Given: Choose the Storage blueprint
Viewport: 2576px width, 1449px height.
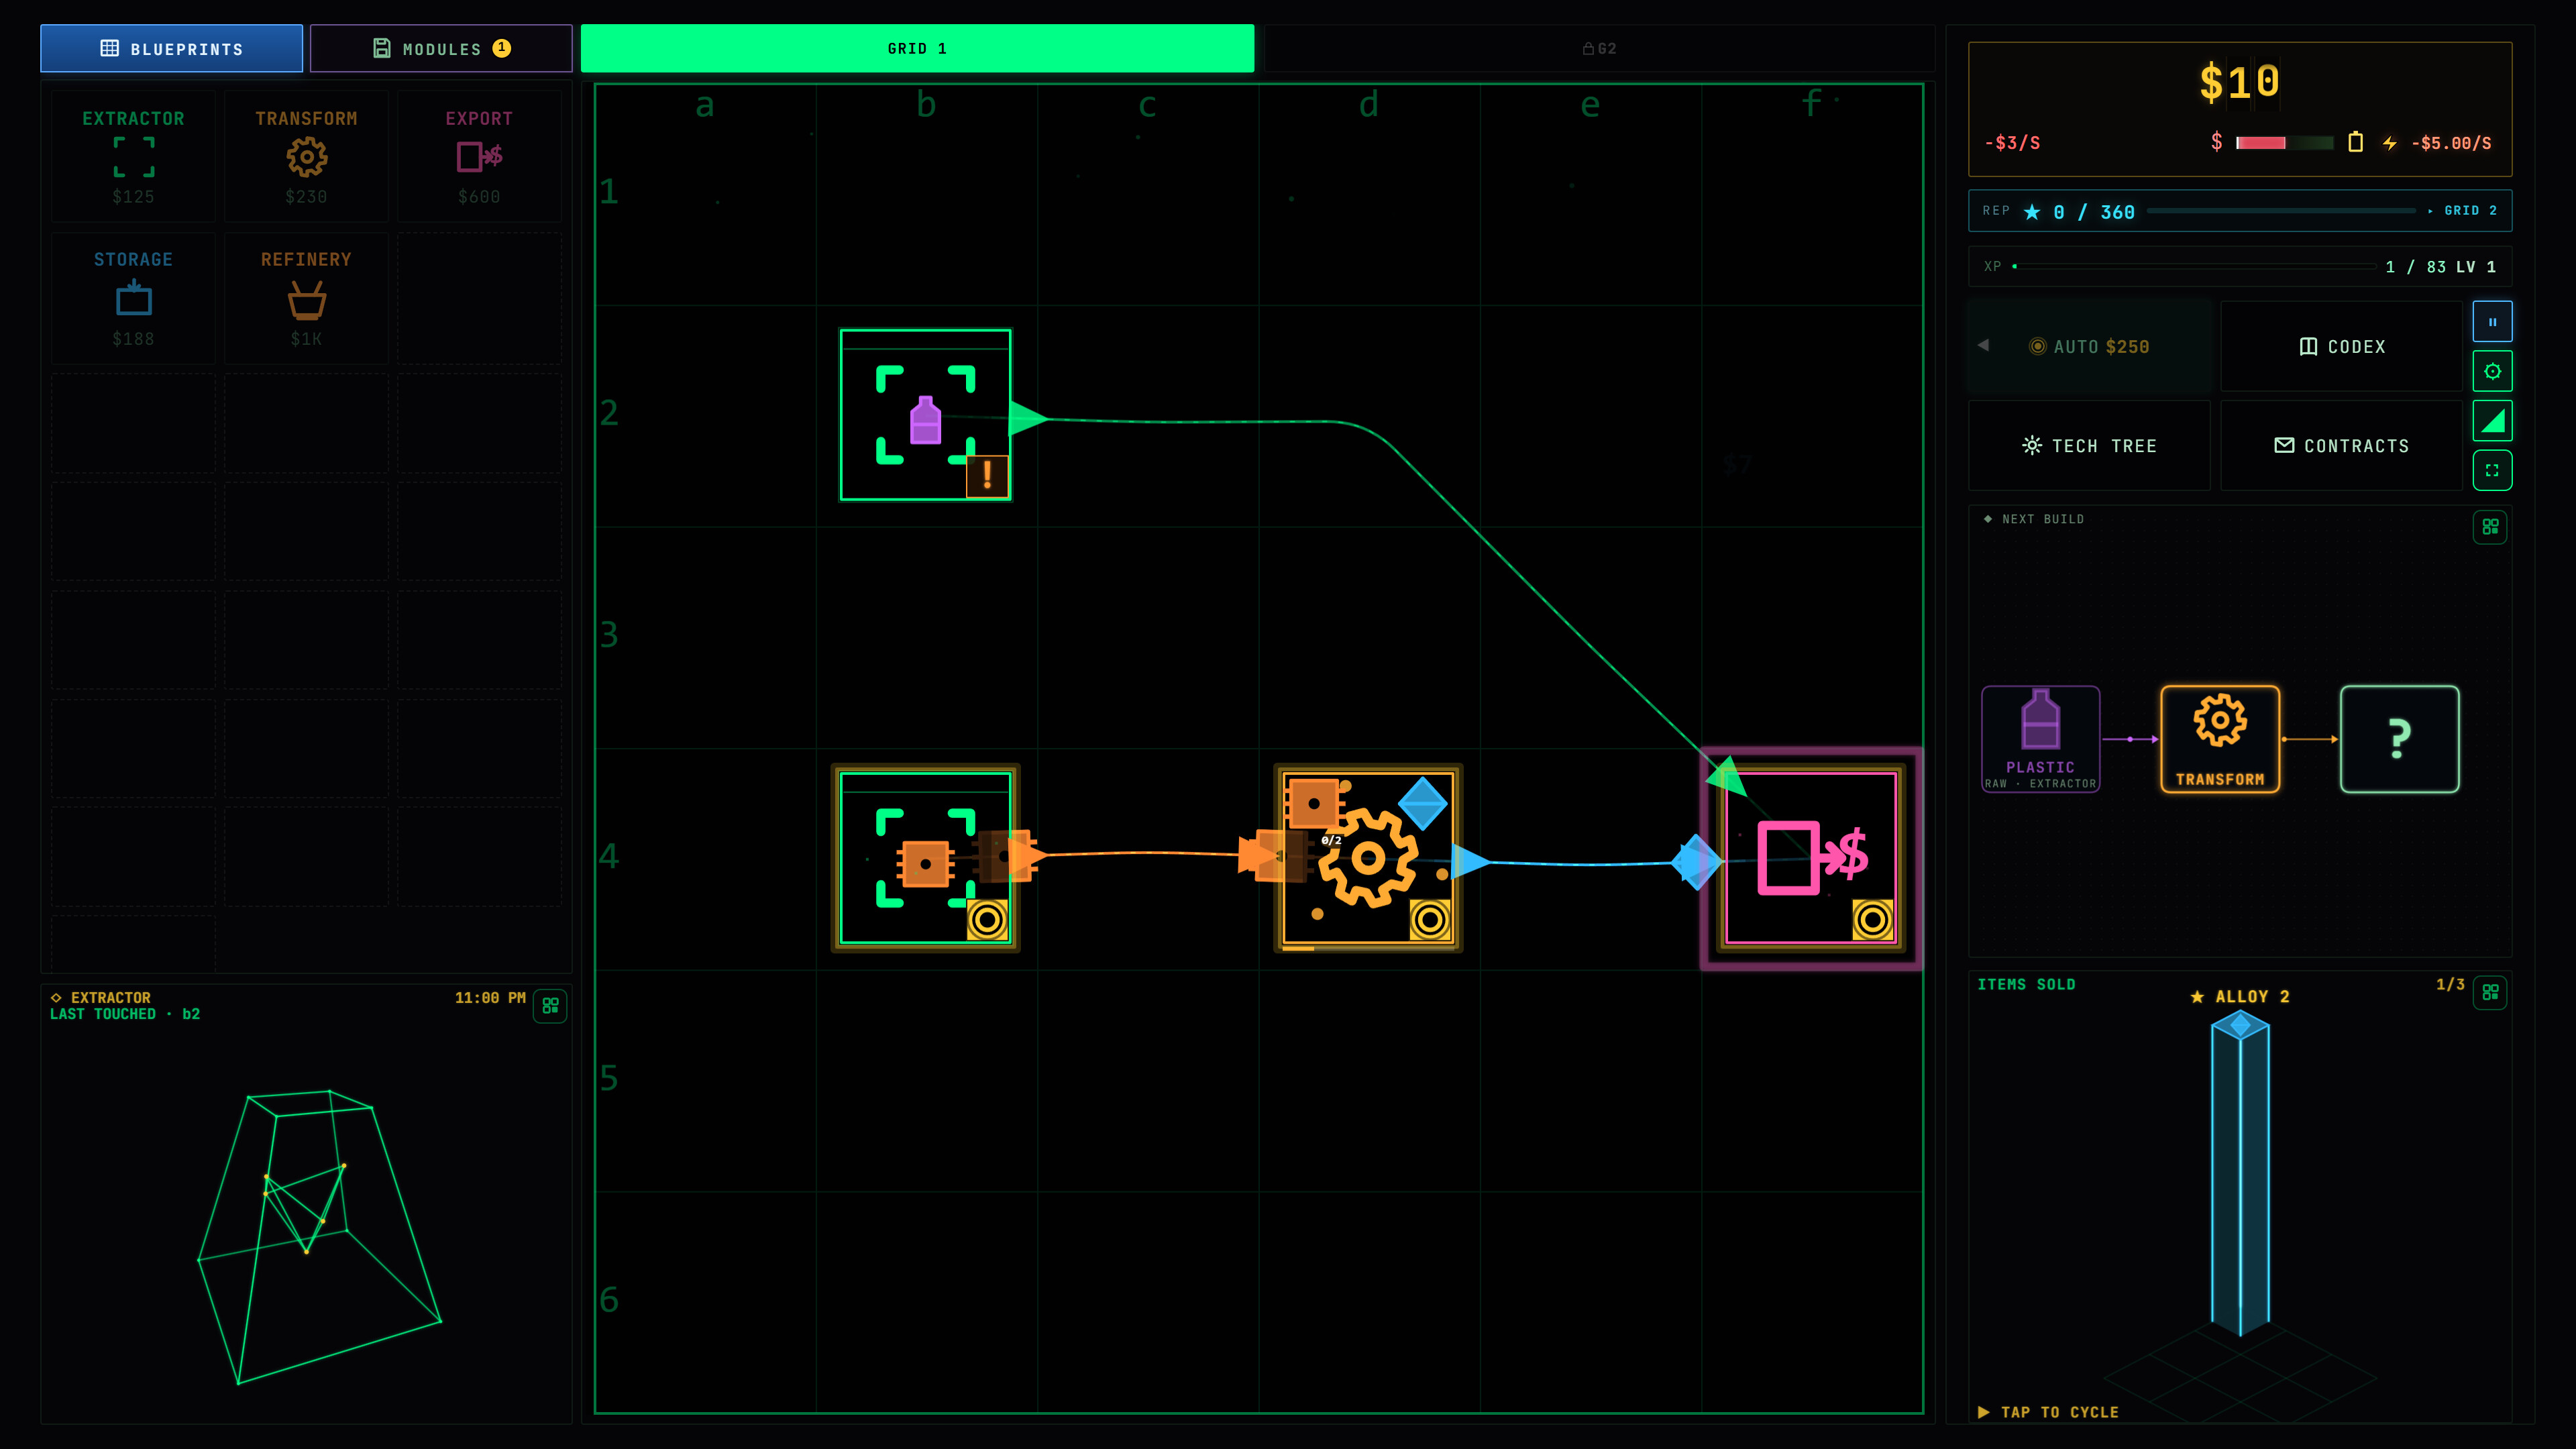Looking at the screenshot, I should click(x=133, y=298).
